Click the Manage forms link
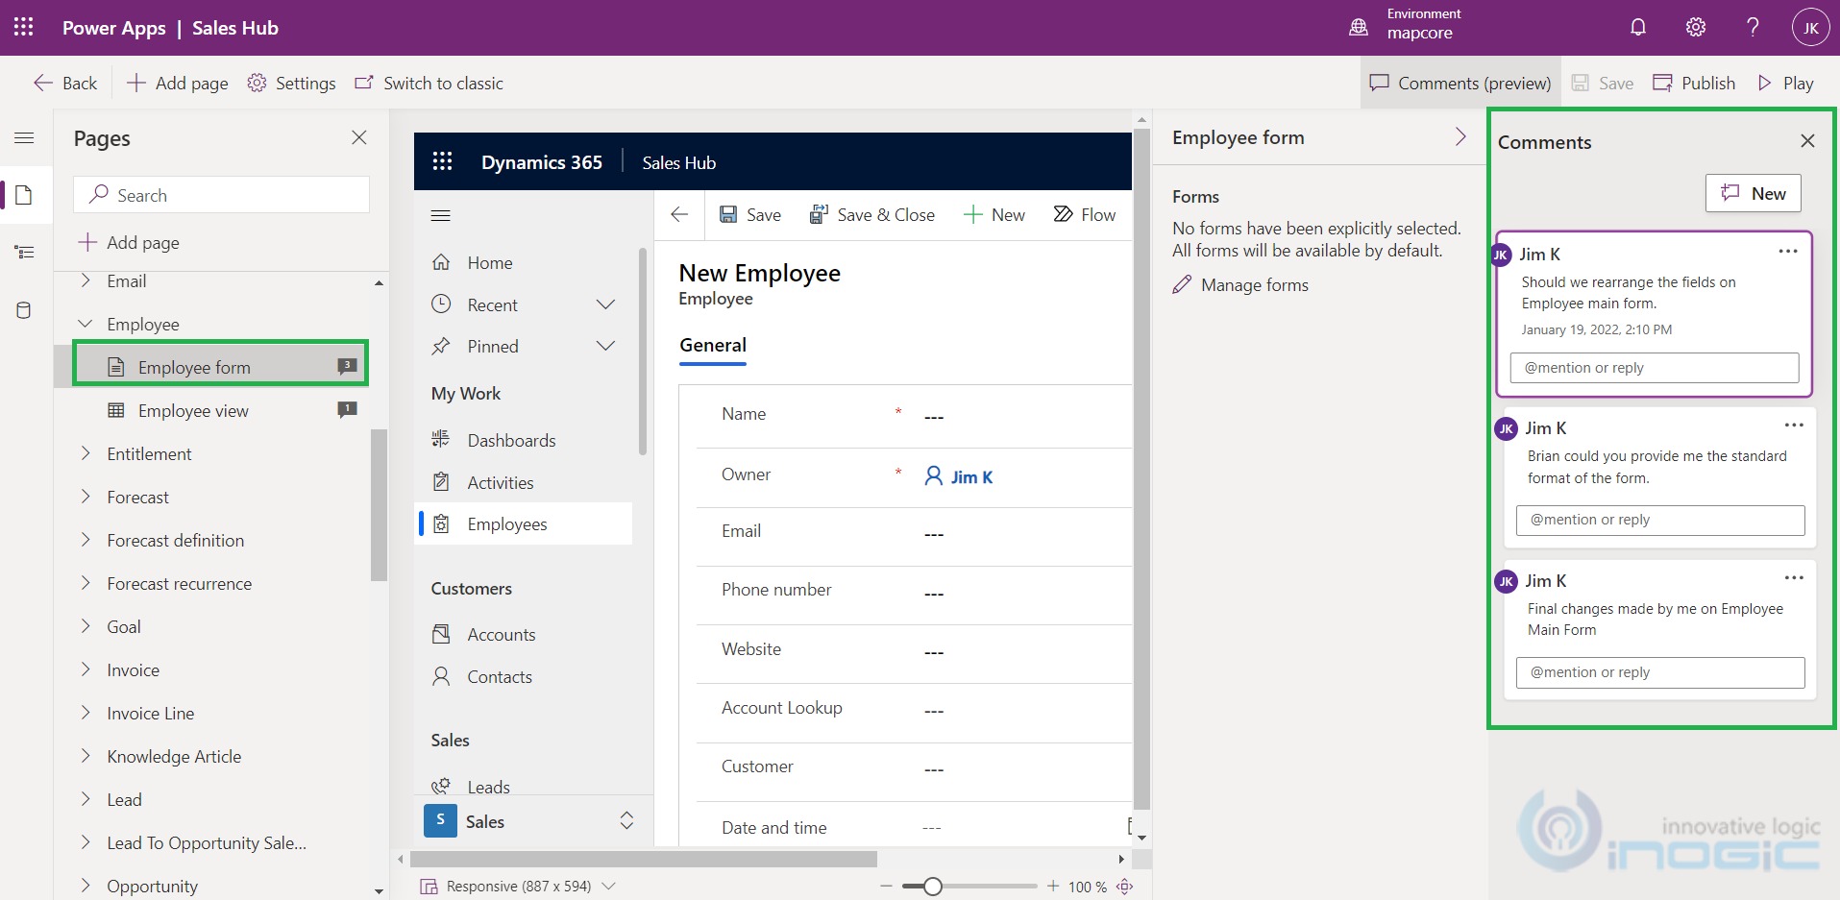 coord(1254,285)
